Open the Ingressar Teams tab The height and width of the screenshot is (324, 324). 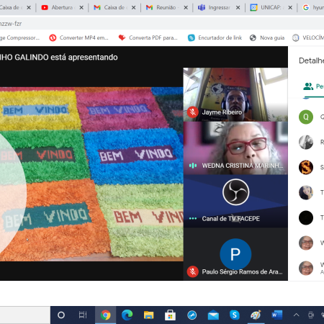(219, 7)
